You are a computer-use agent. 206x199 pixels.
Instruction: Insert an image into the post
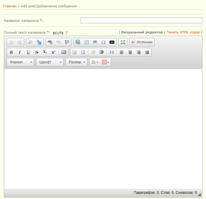[78, 42]
